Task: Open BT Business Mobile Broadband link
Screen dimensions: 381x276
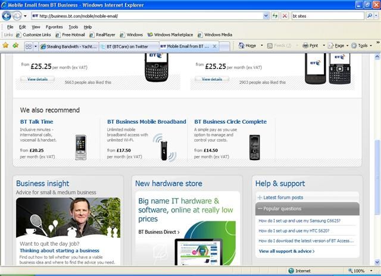Action: [x=146, y=121]
